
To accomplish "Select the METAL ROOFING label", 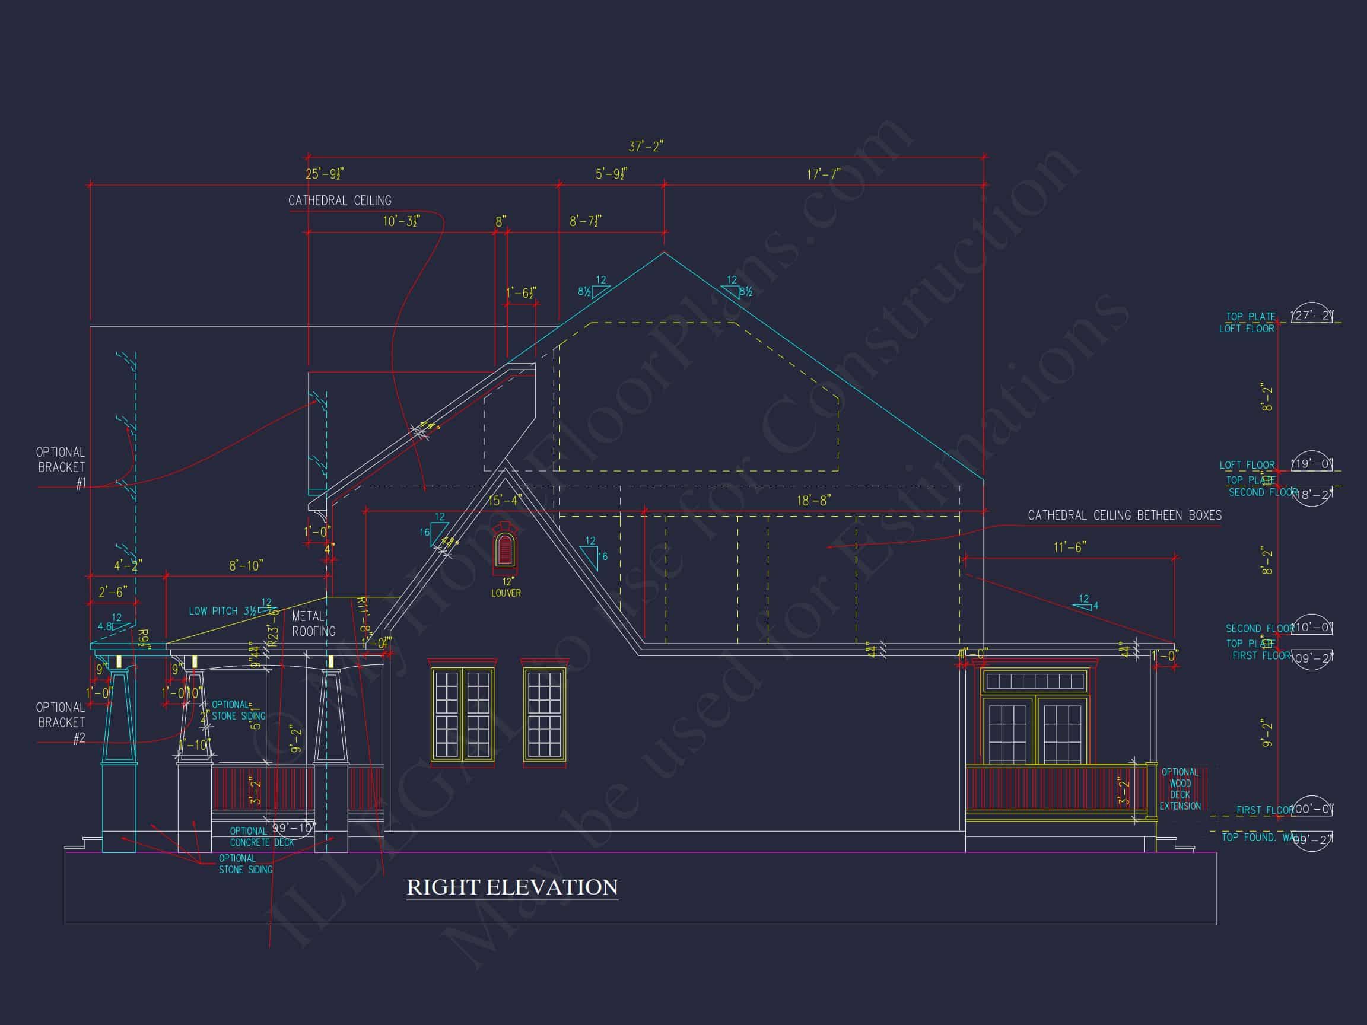I will (313, 623).
